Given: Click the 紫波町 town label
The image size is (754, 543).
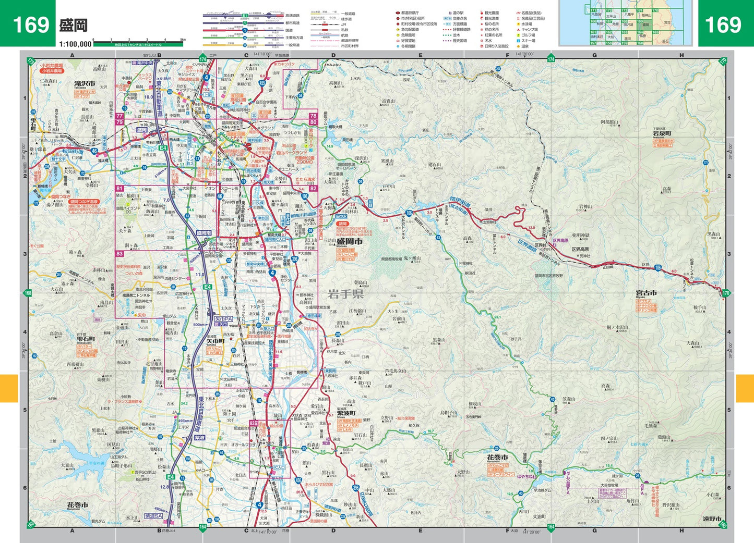Looking at the screenshot, I should [346, 413].
